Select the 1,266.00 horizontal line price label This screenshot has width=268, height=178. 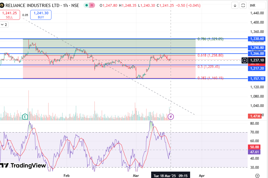point(257,54)
